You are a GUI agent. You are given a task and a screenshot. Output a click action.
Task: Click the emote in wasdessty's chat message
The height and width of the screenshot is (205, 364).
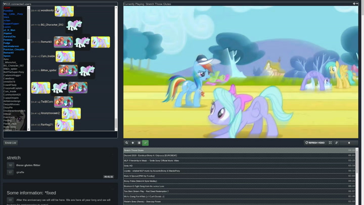(64, 11)
